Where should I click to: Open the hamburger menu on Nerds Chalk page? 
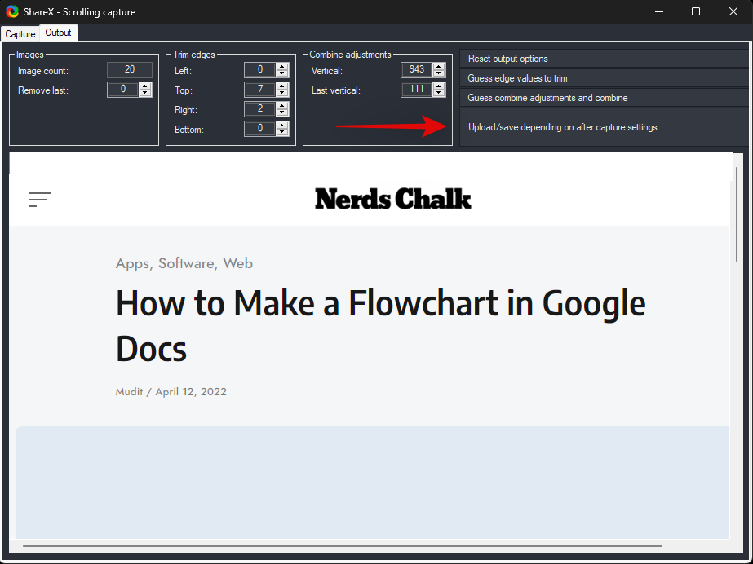click(x=39, y=199)
